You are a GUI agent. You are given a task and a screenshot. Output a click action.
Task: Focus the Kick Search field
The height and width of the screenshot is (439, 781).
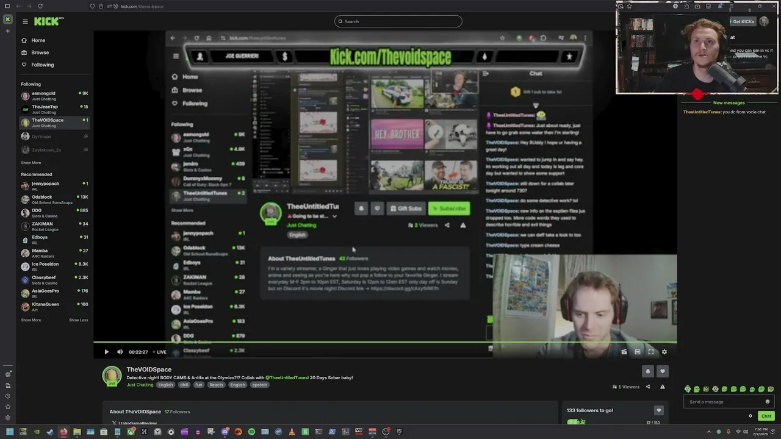click(x=398, y=21)
